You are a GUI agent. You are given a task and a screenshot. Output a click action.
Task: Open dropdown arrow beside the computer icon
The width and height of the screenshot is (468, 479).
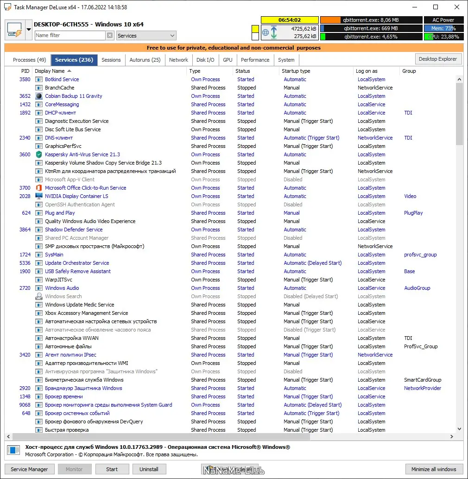click(x=28, y=30)
